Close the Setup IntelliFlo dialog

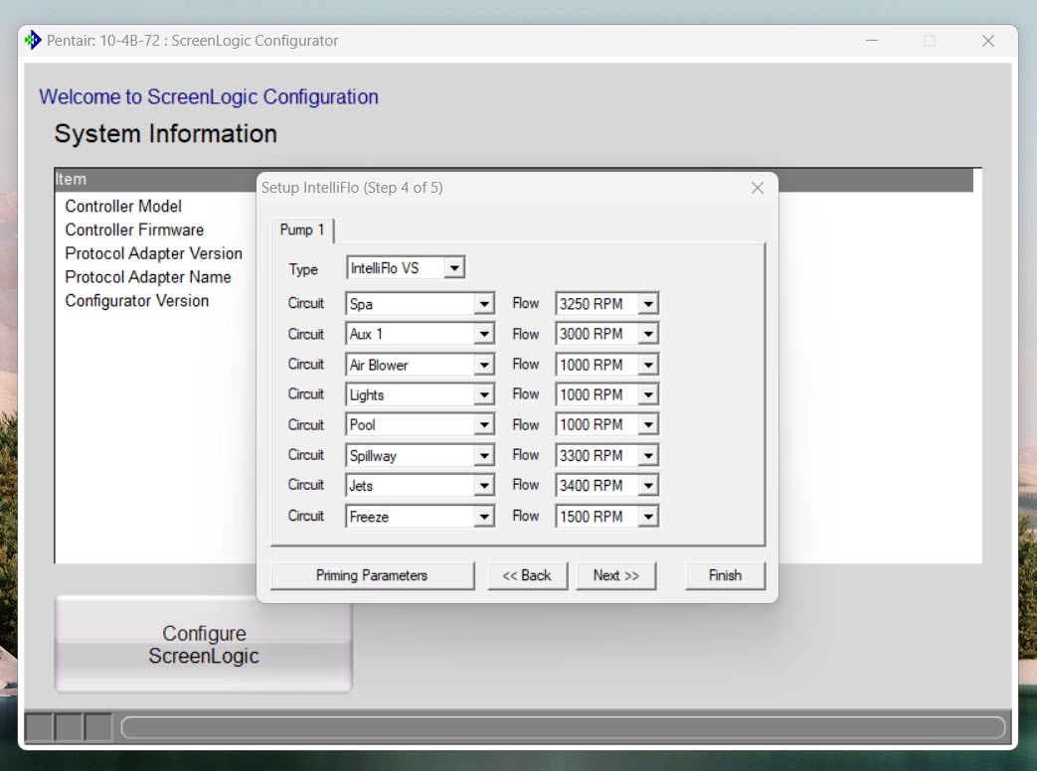[758, 188]
